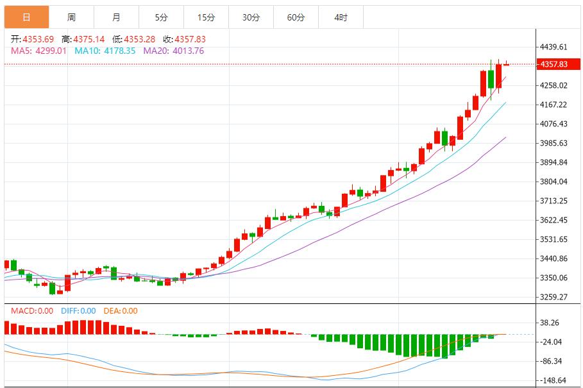This screenshot has width=583, height=388.
Task: Open the 60分 interval tab
Action: tap(296, 17)
